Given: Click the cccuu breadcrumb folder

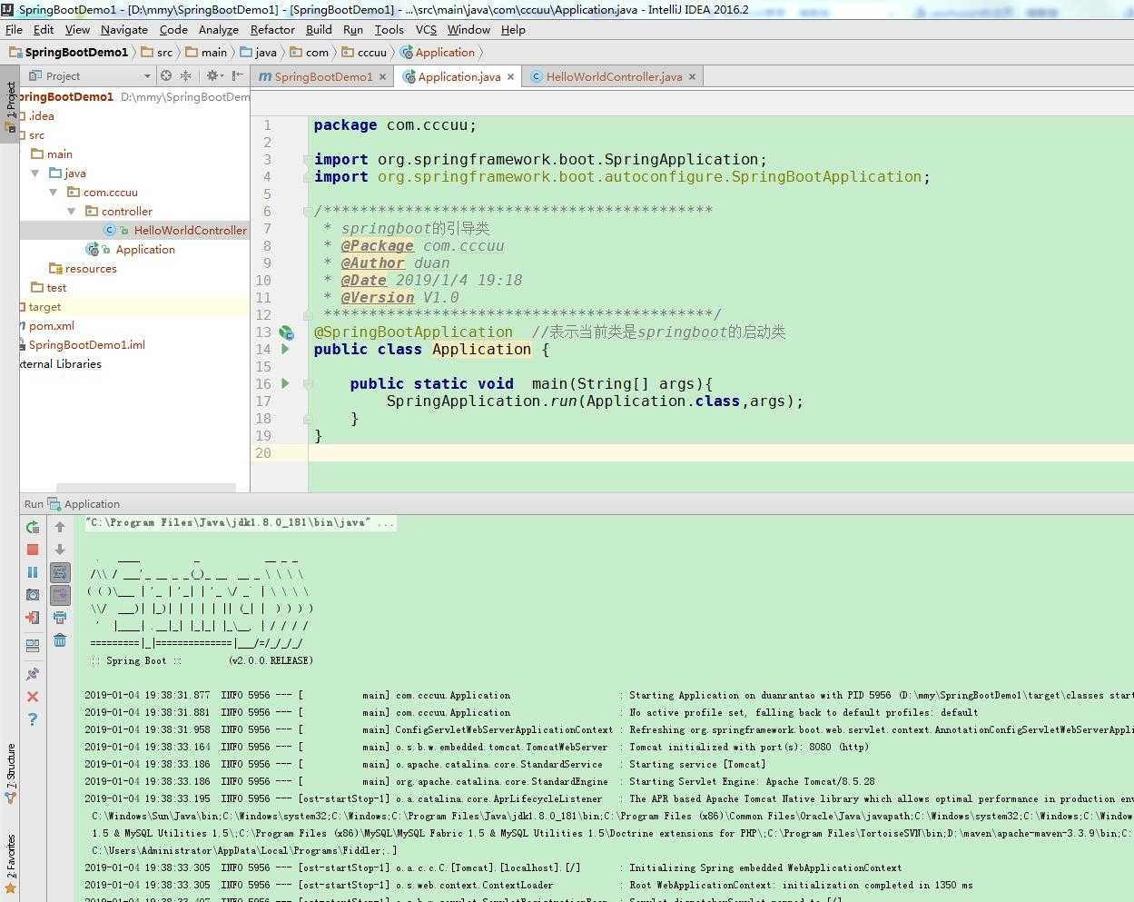Looking at the screenshot, I should (x=364, y=53).
